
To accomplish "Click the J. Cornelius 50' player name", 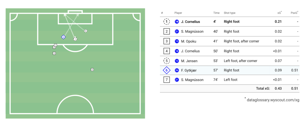I will pyautogui.click(x=191, y=51).
